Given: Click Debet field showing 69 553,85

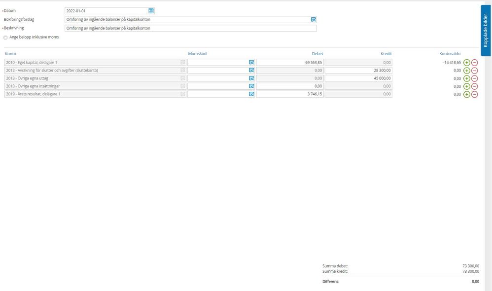Looking at the screenshot, I should 290,63.
